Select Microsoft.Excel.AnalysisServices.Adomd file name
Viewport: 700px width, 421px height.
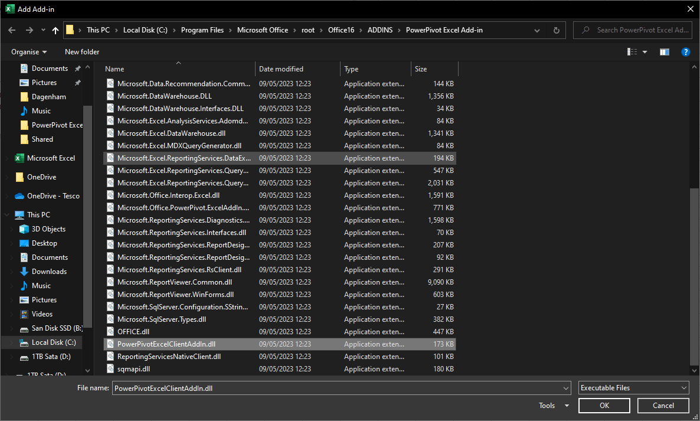point(182,121)
